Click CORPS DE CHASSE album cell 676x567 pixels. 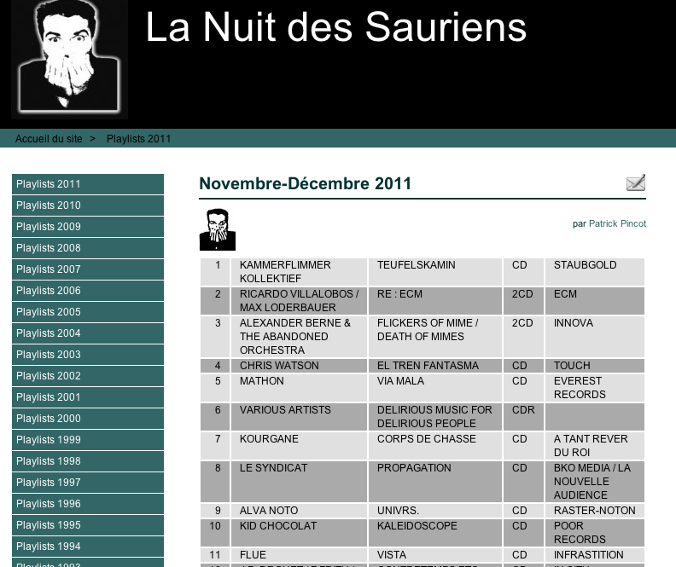point(435,446)
